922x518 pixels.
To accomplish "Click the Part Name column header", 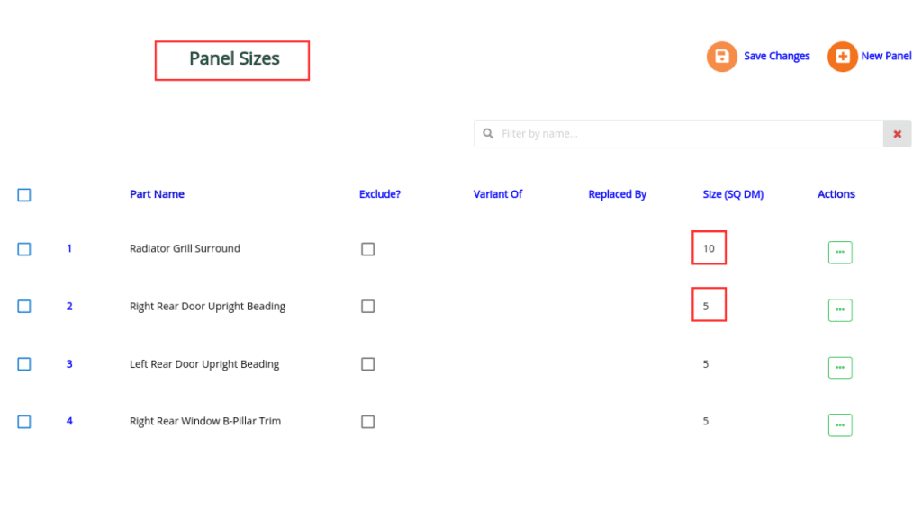I will tap(158, 194).
